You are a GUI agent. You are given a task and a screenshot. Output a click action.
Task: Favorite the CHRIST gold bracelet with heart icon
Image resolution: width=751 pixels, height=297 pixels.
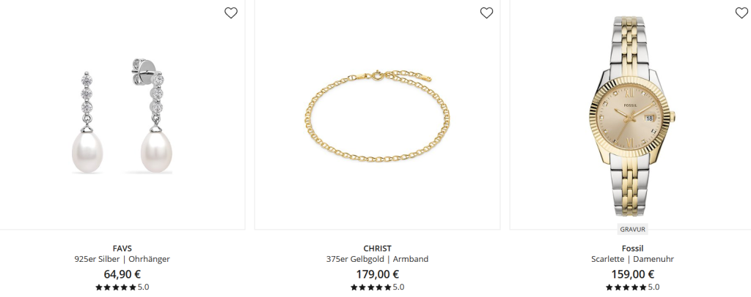click(486, 13)
